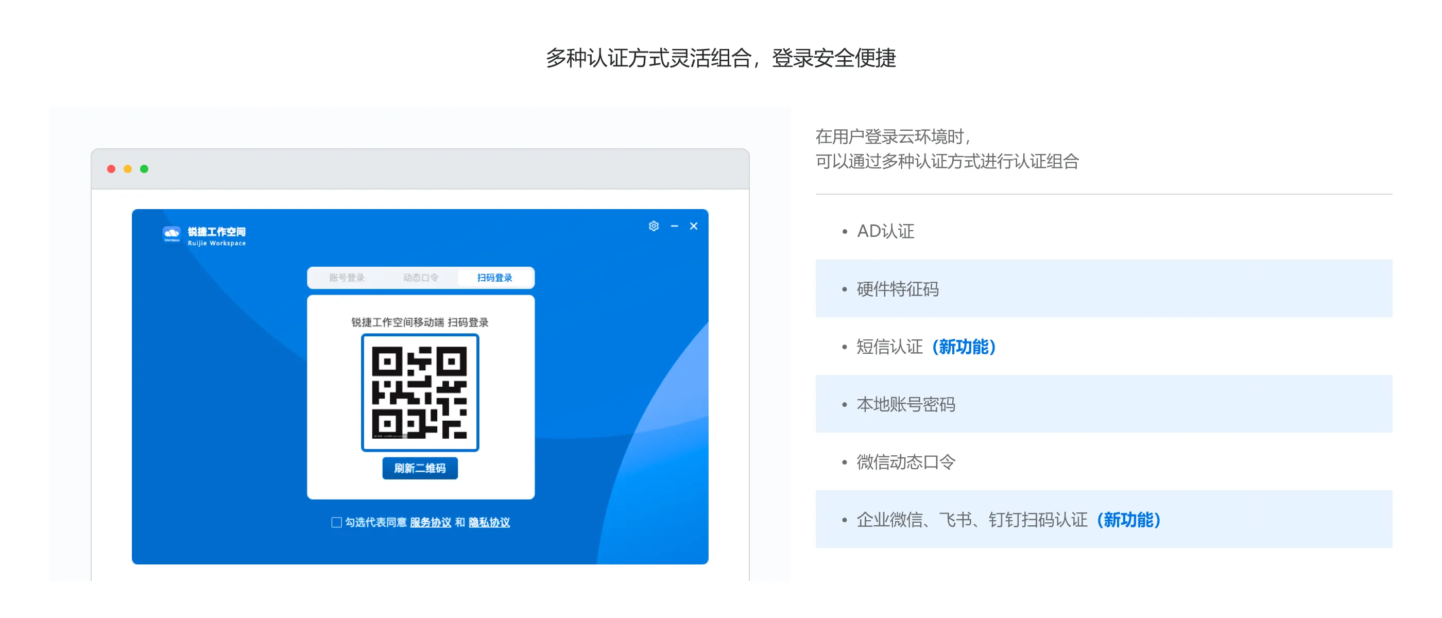Click the AD认证 list item
The image size is (1442, 618).
point(885,231)
